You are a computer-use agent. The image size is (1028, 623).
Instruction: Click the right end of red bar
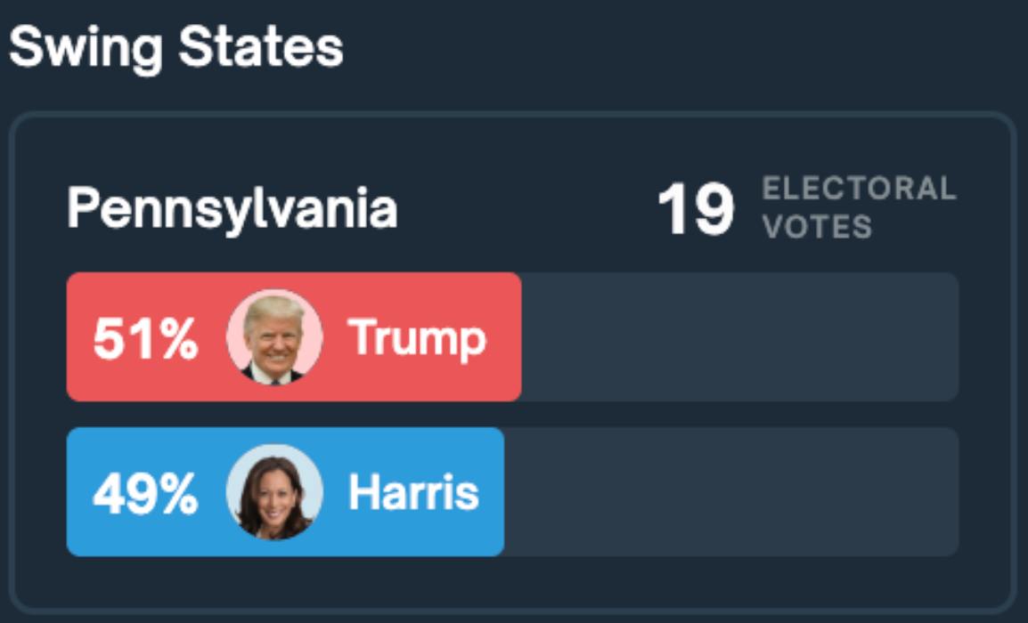[515, 336]
